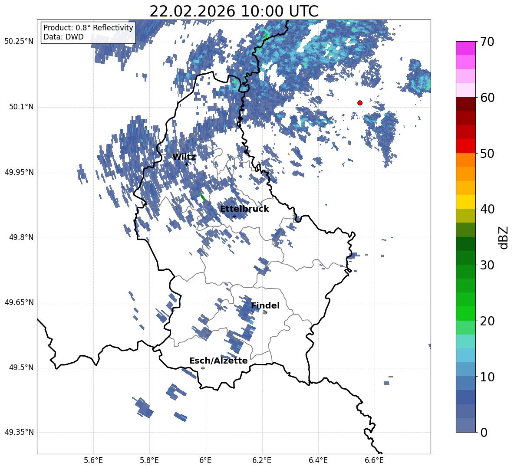This screenshot has height=469, width=514.
Task: Click the 30 label on colorbar
Action: [x=487, y=265]
